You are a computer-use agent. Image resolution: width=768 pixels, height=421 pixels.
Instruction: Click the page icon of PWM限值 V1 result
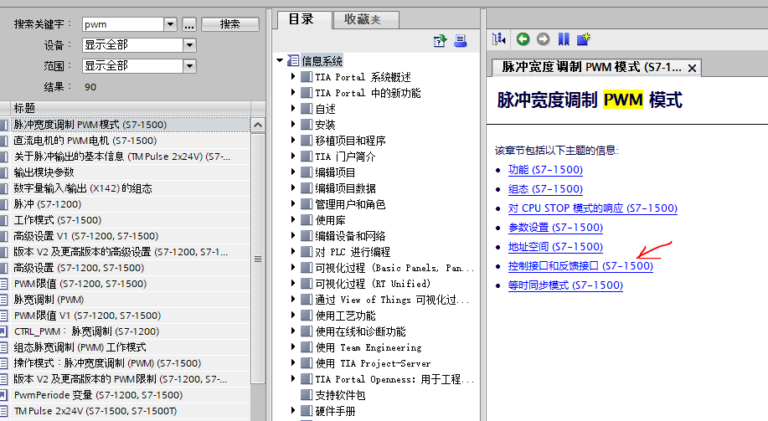point(3,316)
